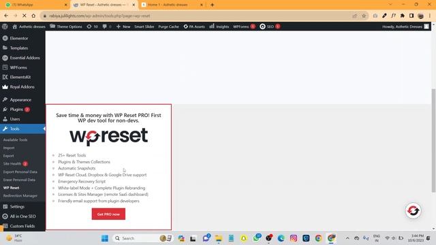Open Available Tools submenu item

tap(15, 140)
